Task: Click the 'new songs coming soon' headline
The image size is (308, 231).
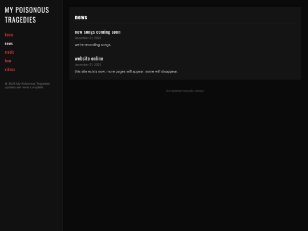Action: [98, 32]
